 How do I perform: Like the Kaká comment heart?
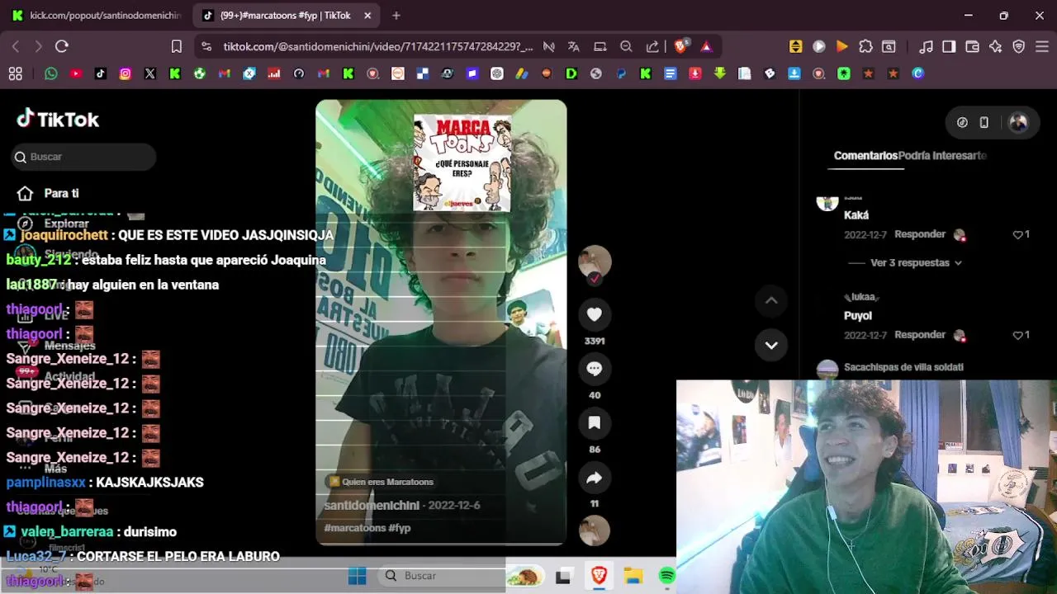[1017, 235]
